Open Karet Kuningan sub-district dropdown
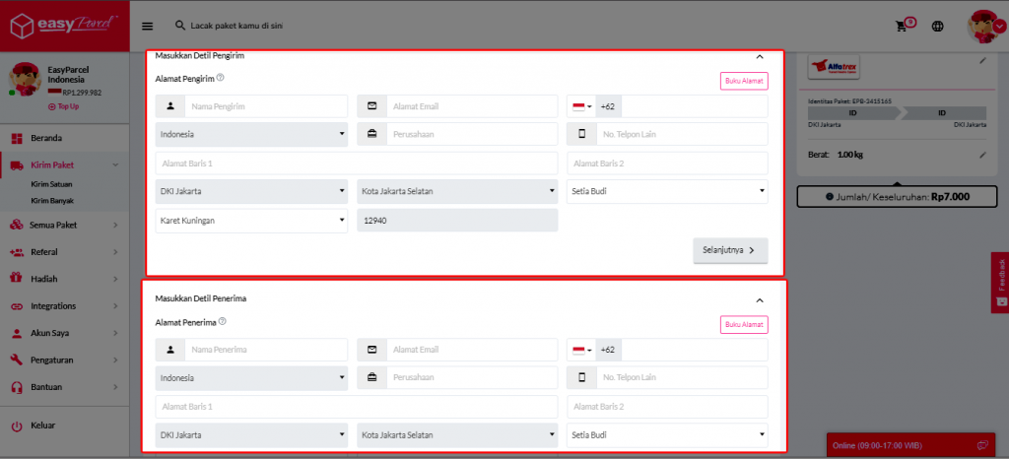Screen dimensions: 1009x459 point(251,221)
